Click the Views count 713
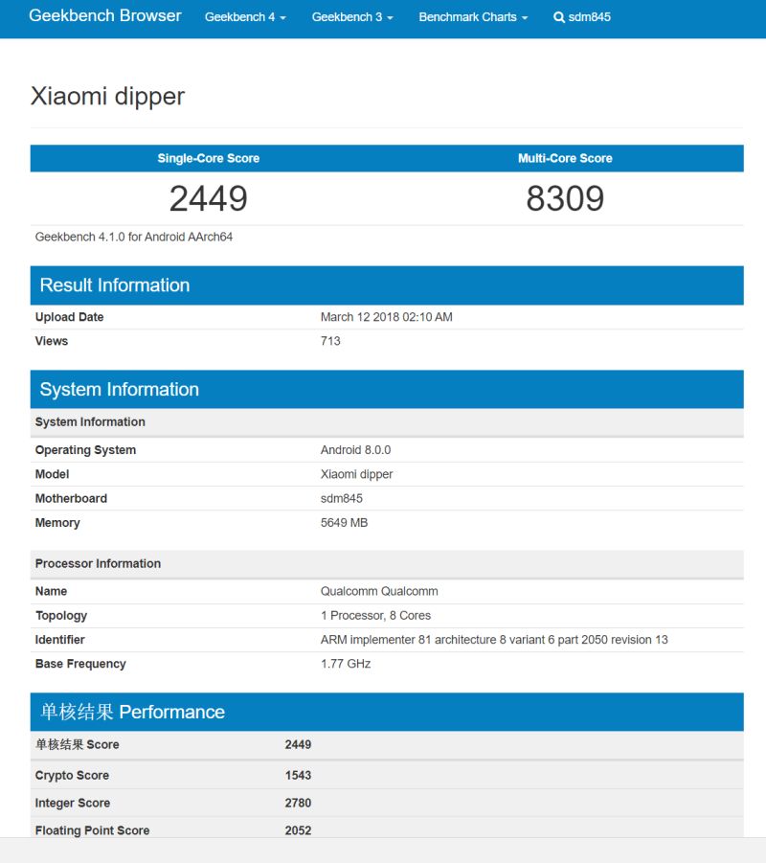 [330, 341]
